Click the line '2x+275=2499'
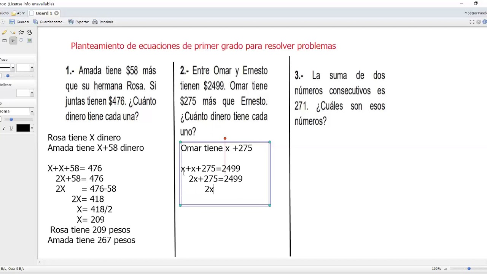Image resolution: width=487 pixels, height=274 pixels. tap(216, 179)
